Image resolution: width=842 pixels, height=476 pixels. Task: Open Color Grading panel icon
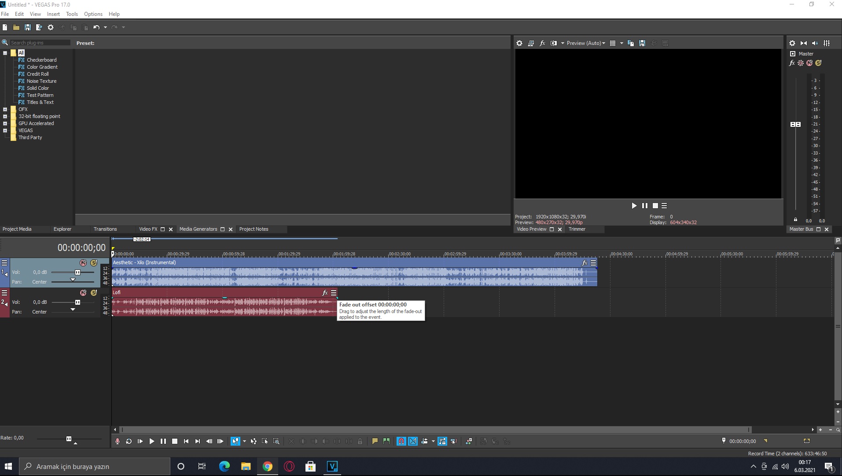[469, 441]
